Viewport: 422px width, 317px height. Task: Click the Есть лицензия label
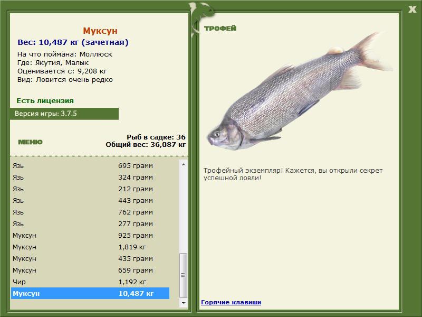coord(45,100)
